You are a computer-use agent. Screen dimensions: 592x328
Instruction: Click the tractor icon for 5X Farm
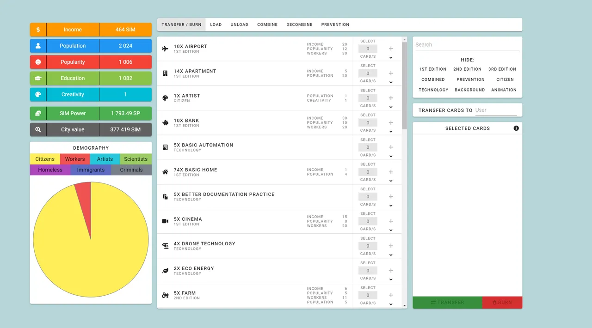click(165, 295)
